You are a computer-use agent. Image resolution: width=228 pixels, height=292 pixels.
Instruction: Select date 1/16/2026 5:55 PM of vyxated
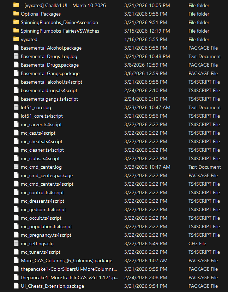click(x=146, y=39)
